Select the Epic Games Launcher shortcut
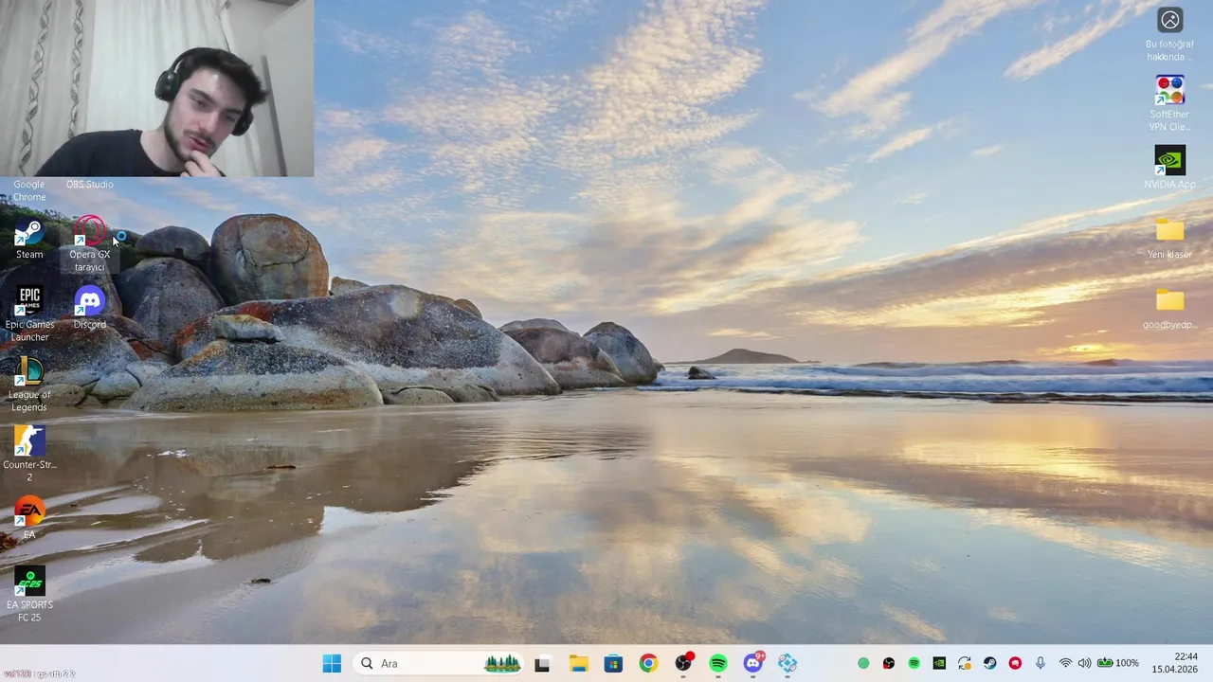This screenshot has height=682, width=1213. pos(29,314)
